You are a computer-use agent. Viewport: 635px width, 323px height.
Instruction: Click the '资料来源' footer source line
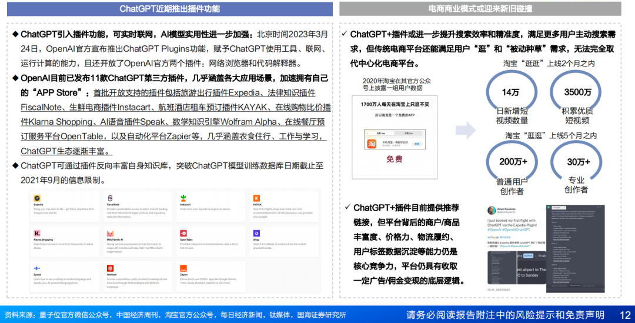click(x=175, y=315)
